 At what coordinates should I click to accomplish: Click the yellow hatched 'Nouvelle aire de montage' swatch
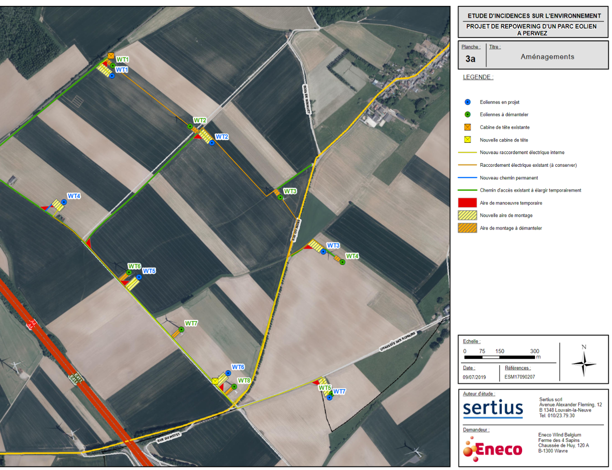click(467, 216)
